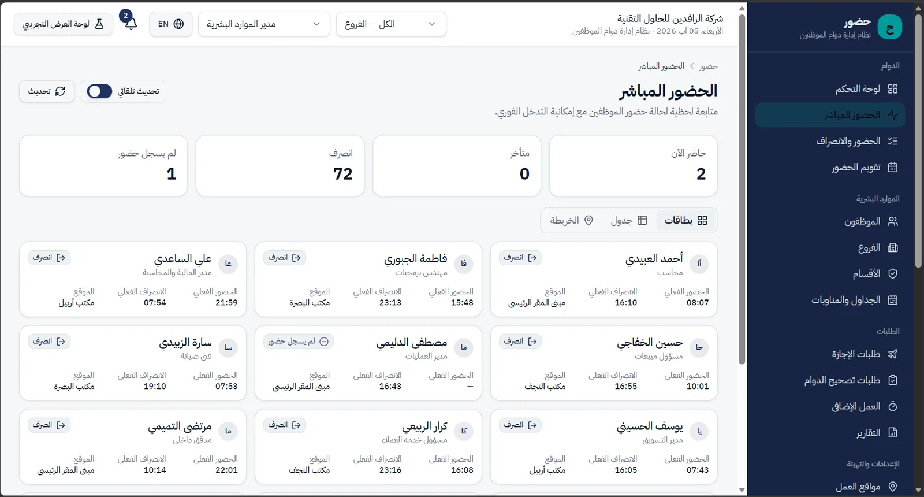This screenshot has width=924, height=497.
Task: Expand the الفروع — الكل branch filter
Action: (x=391, y=24)
